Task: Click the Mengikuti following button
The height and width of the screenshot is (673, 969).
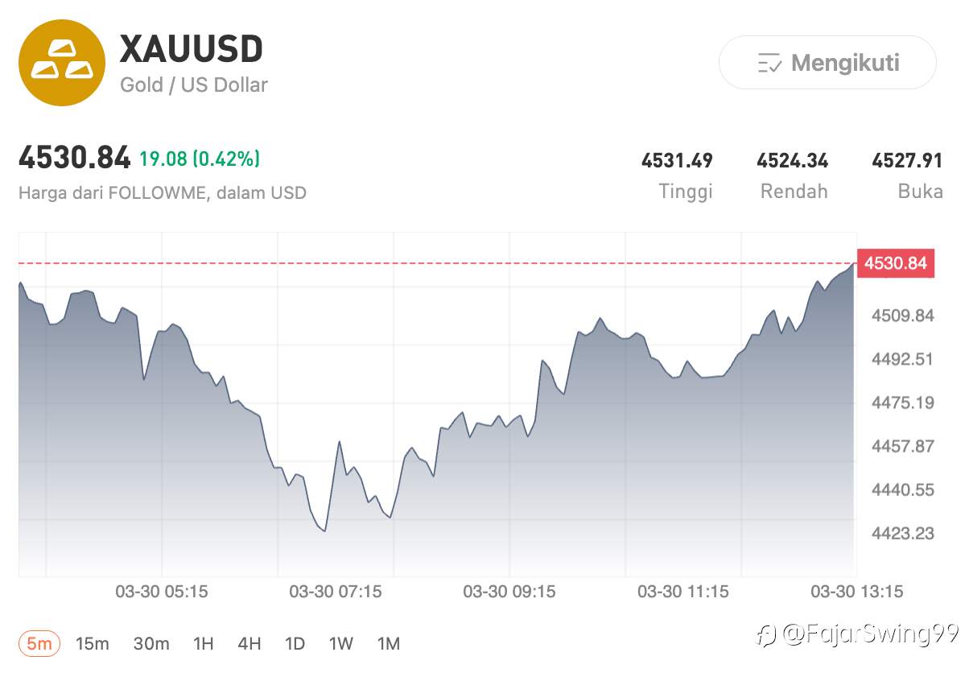Action: (827, 63)
